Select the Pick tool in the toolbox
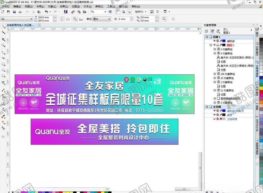 (x=3, y=26)
